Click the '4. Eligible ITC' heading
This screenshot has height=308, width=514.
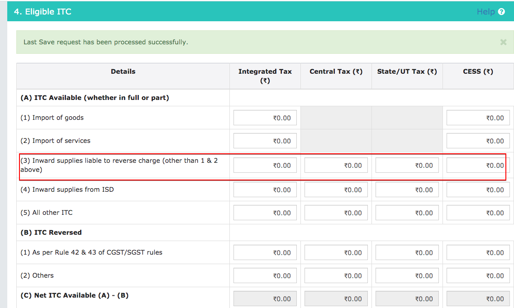point(43,12)
